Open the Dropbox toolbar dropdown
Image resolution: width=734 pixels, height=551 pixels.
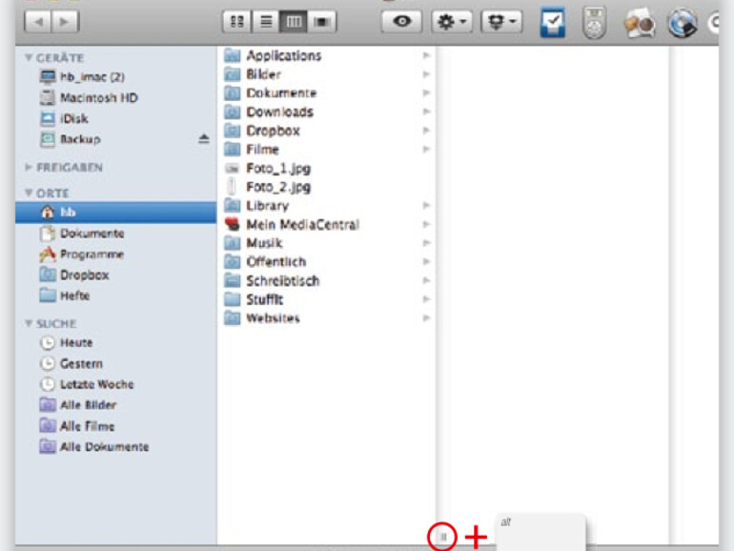[501, 22]
